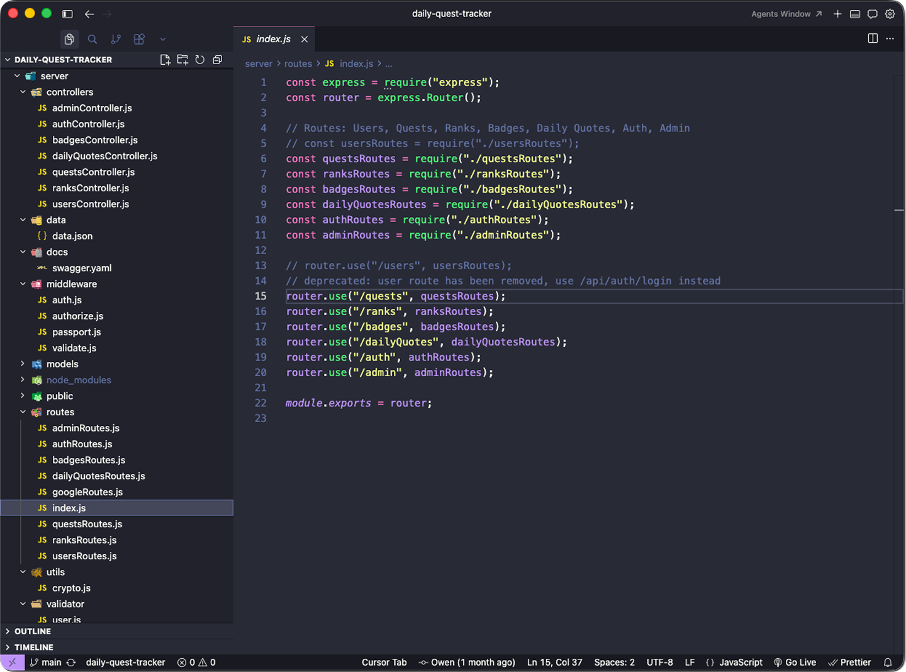Screen dimensions: 906x672
Task: Split the editor to the right
Action: 873,38
